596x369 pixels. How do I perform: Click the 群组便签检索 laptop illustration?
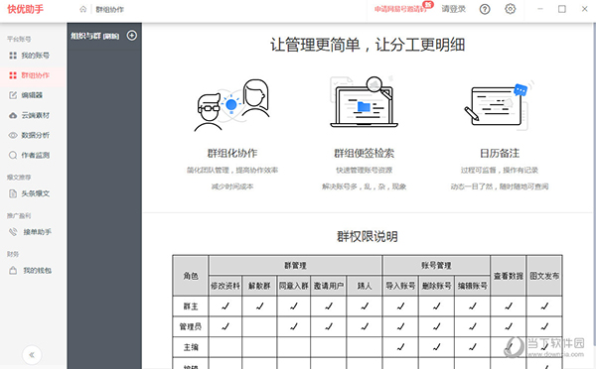click(364, 102)
